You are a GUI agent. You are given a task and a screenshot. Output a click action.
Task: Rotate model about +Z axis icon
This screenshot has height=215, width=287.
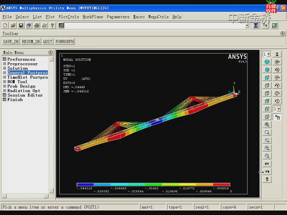(277, 93)
